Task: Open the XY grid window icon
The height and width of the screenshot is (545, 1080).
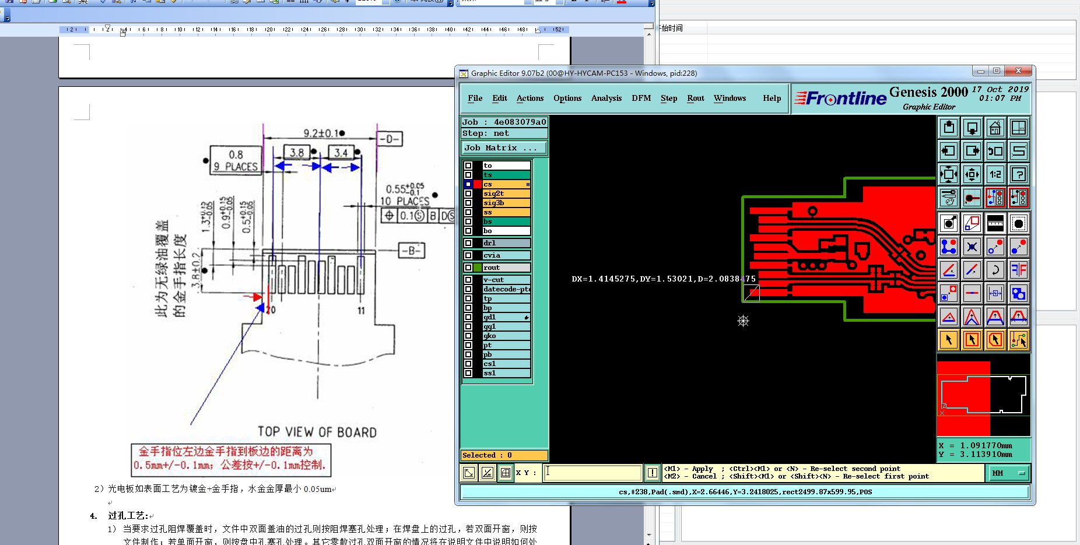Action: tap(1019, 128)
